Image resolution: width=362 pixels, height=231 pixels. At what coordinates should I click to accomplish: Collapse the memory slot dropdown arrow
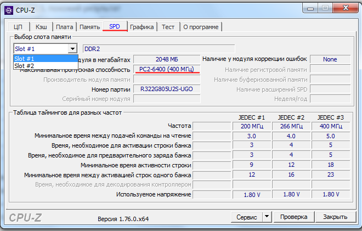tap(72, 49)
